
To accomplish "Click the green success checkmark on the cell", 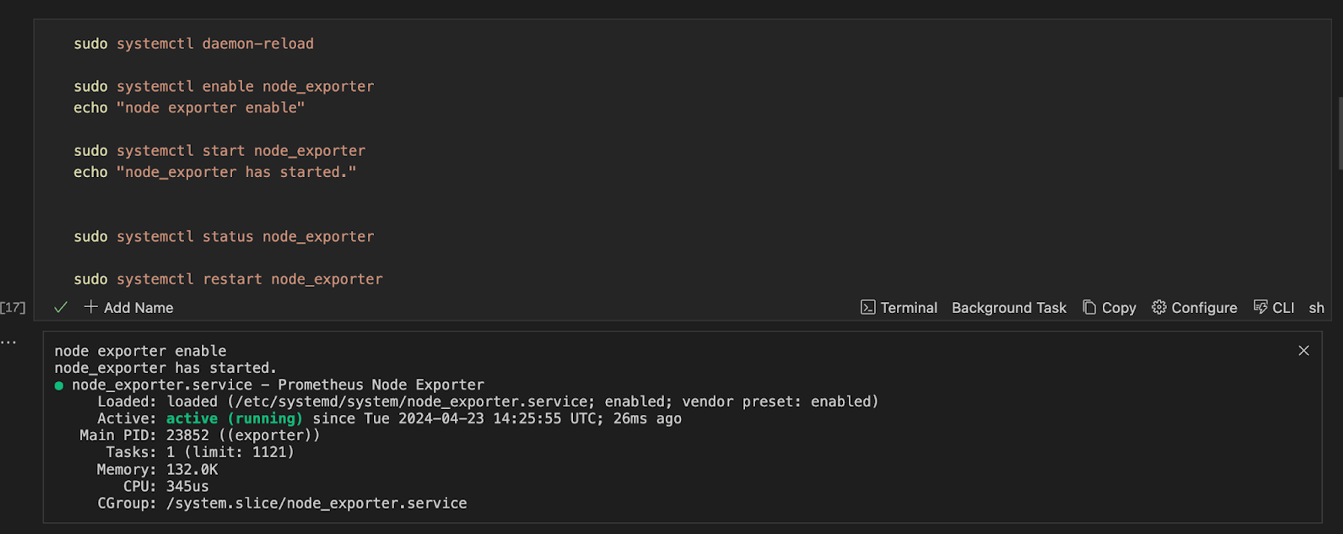I will 59,307.
